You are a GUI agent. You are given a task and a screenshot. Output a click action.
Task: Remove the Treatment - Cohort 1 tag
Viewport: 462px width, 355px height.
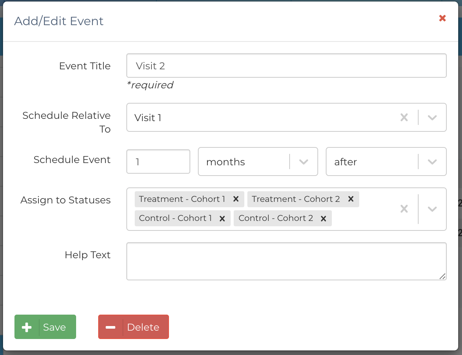[x=236, y=199]
